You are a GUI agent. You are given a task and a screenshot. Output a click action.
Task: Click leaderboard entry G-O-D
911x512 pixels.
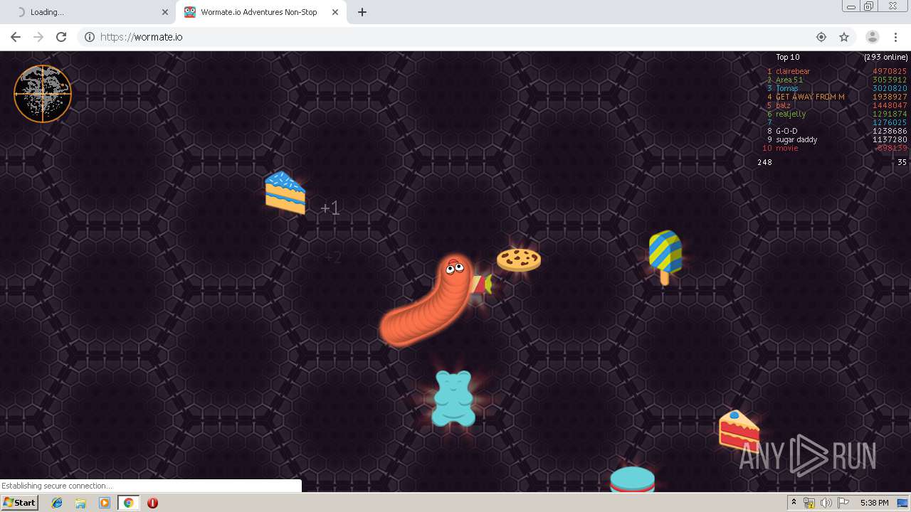[786, 131]
